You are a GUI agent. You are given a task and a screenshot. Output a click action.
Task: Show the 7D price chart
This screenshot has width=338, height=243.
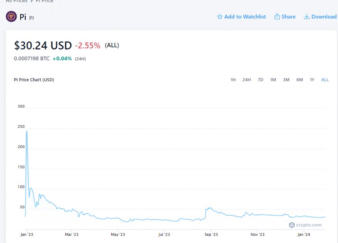tap(260, 80)
